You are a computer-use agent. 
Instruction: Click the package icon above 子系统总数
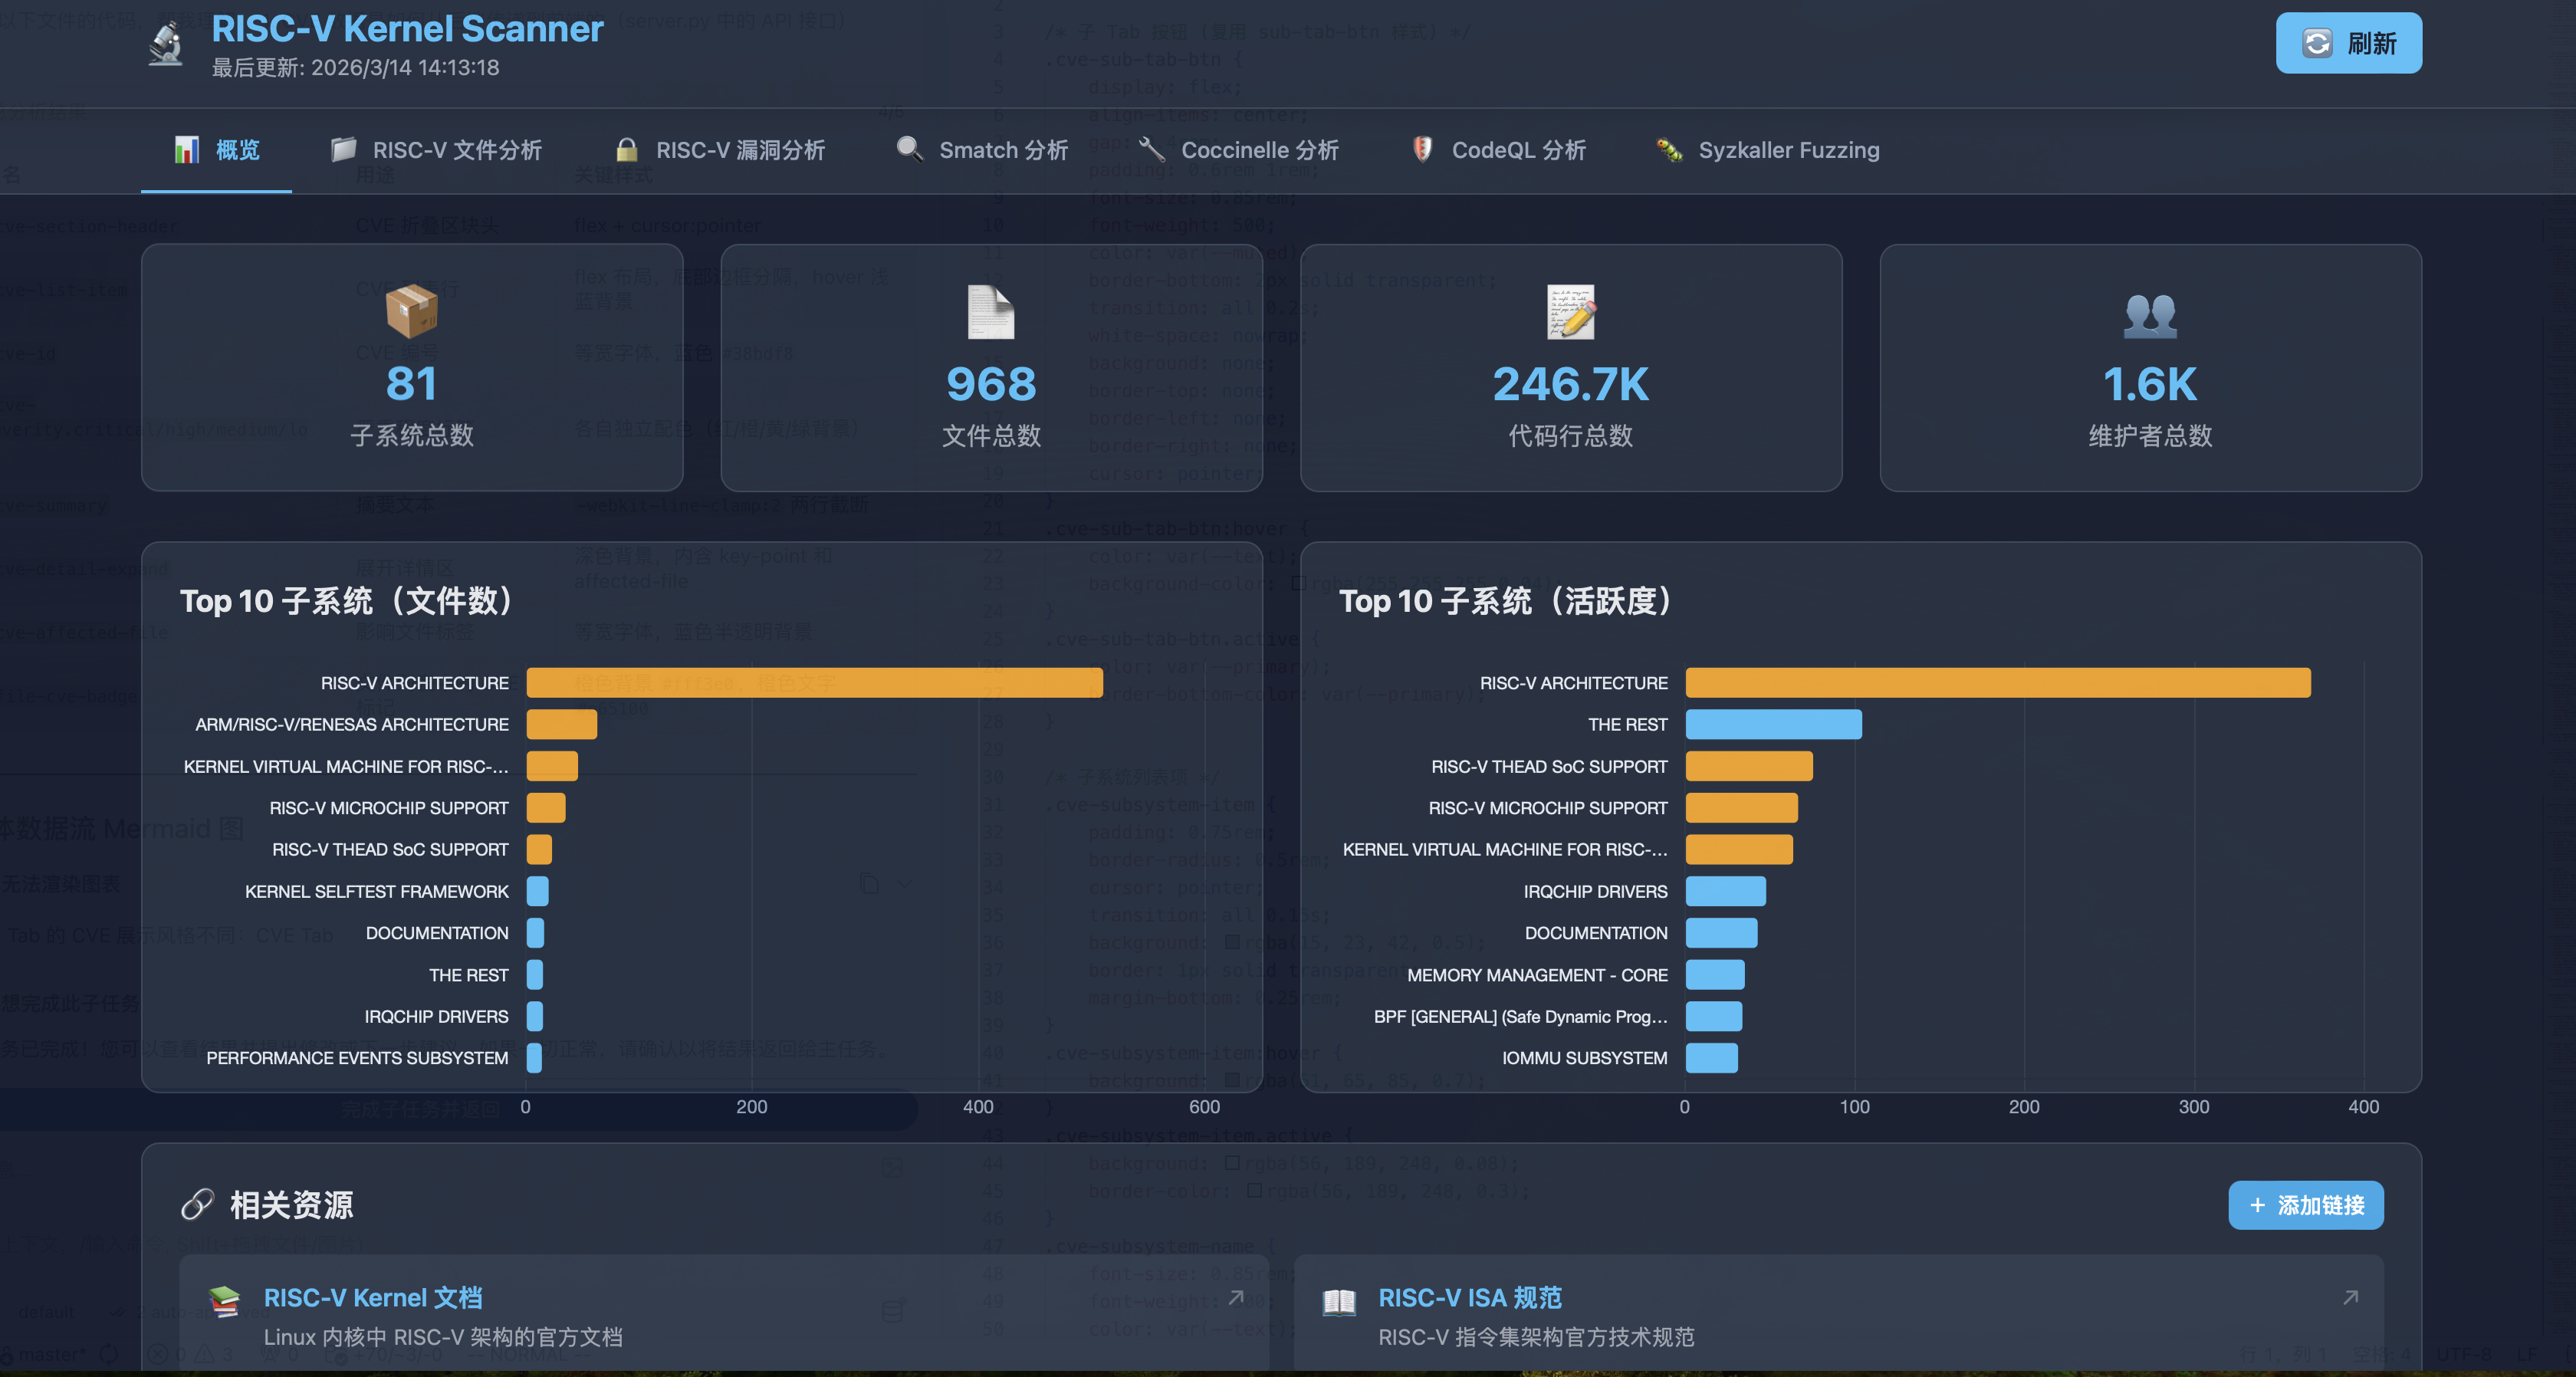(x=411, y=311)
